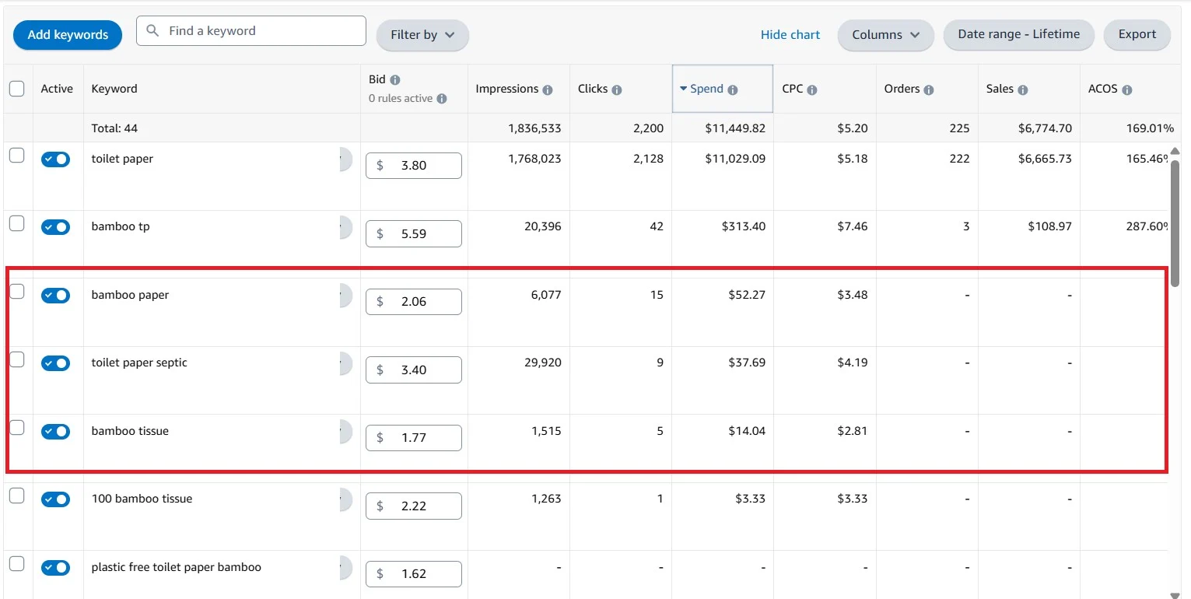Click the ACOS info icon
Screen dimensions: 1191x599
pos(1126,89)
